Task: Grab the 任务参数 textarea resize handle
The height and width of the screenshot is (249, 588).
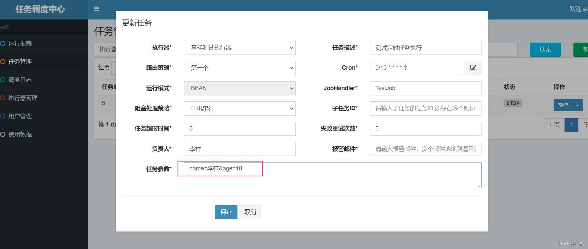Action: tap(479, 186)
